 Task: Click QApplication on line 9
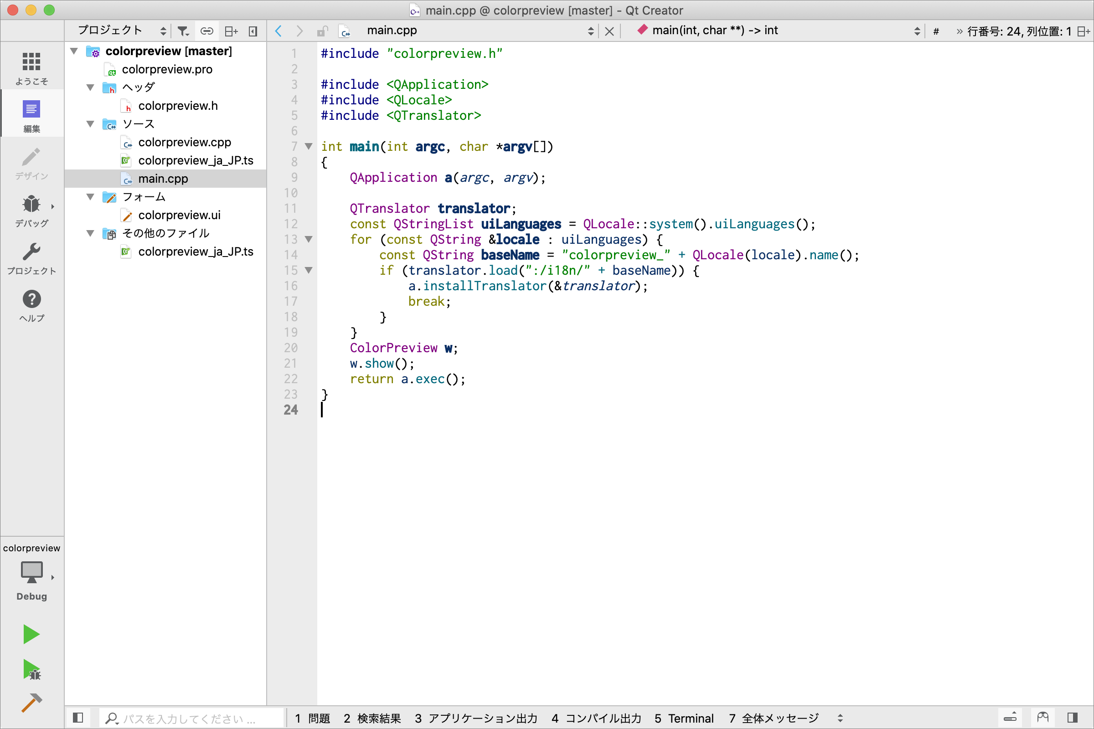[x=393, y=177]
